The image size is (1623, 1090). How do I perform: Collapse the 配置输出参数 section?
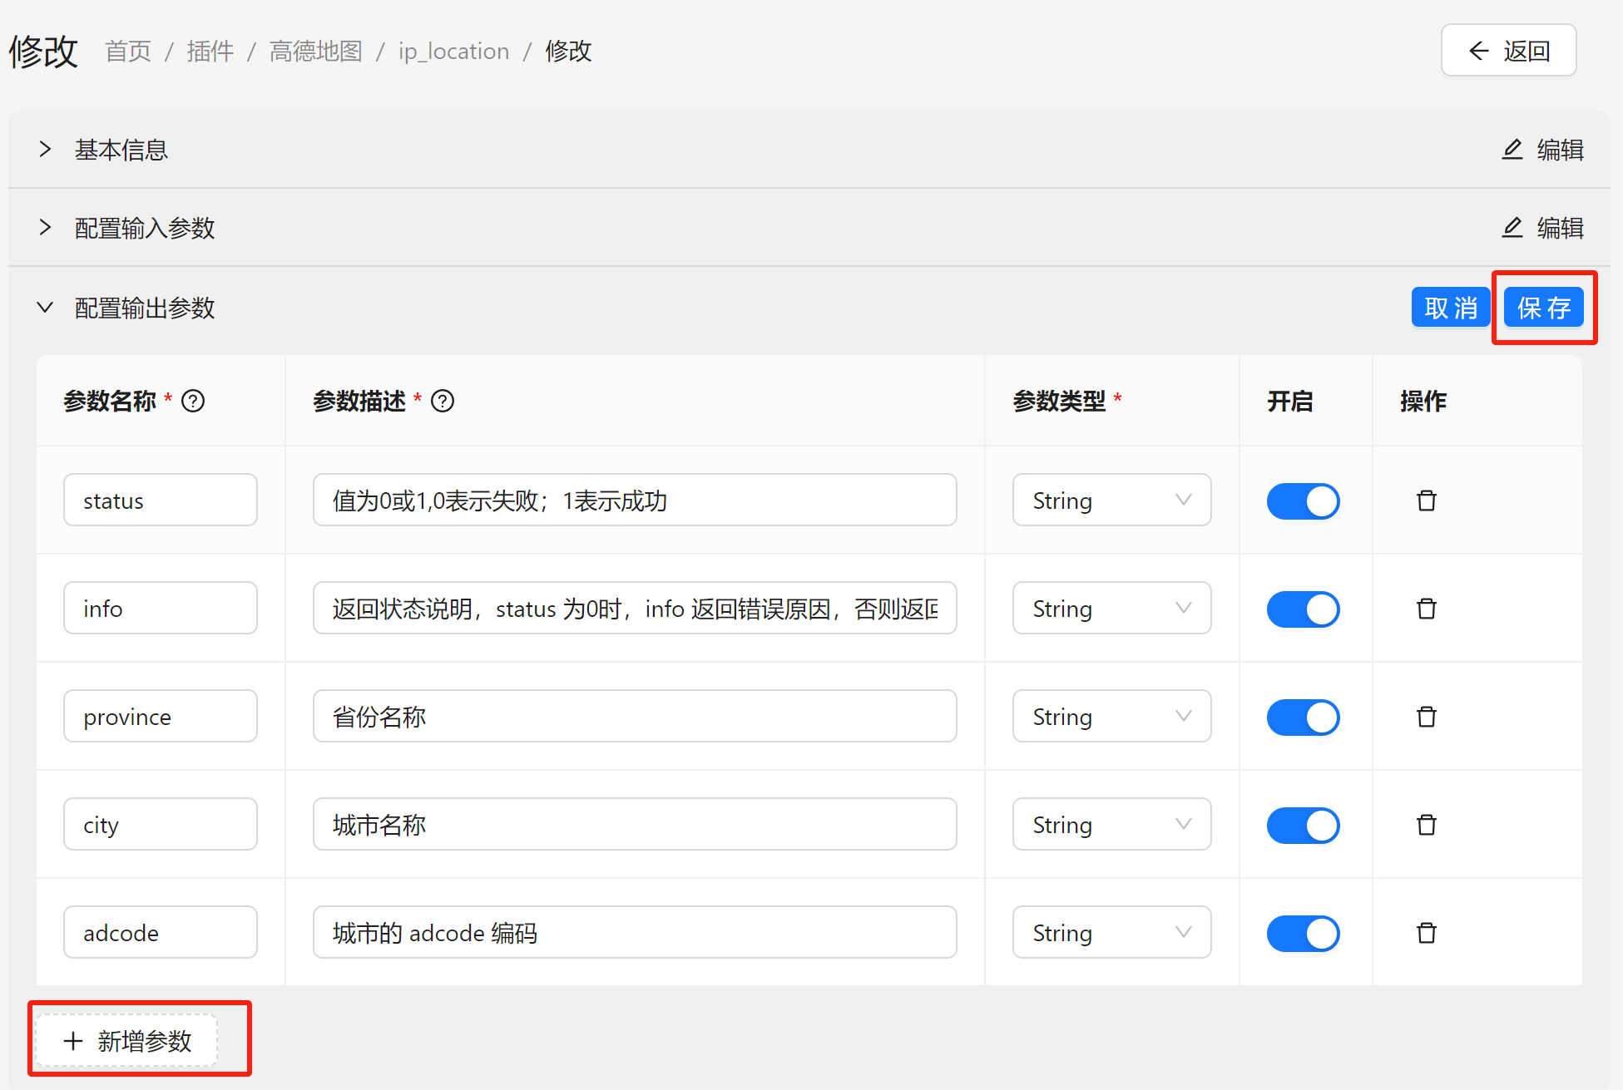pos(46,308)
